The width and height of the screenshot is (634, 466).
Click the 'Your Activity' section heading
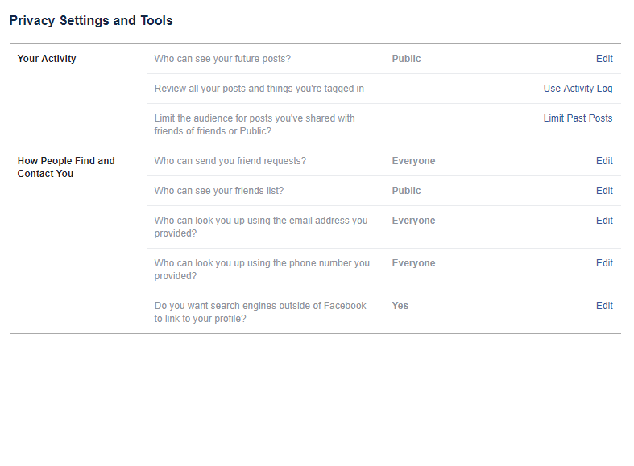coord(47,59)
